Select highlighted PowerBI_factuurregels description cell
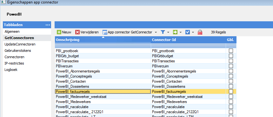 point(103,91)
